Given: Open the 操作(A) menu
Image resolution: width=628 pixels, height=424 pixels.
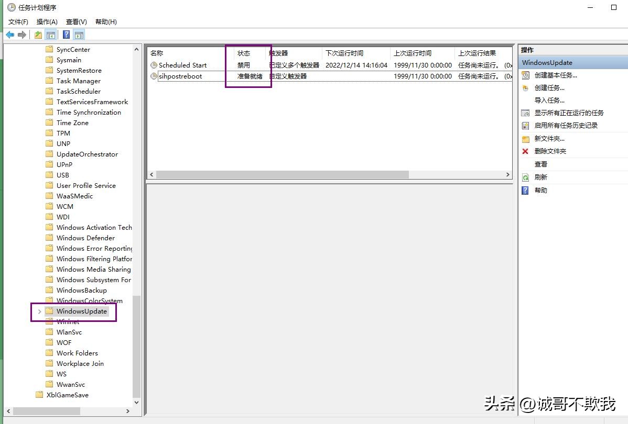Looking at the screenshot, I should 47,21.
